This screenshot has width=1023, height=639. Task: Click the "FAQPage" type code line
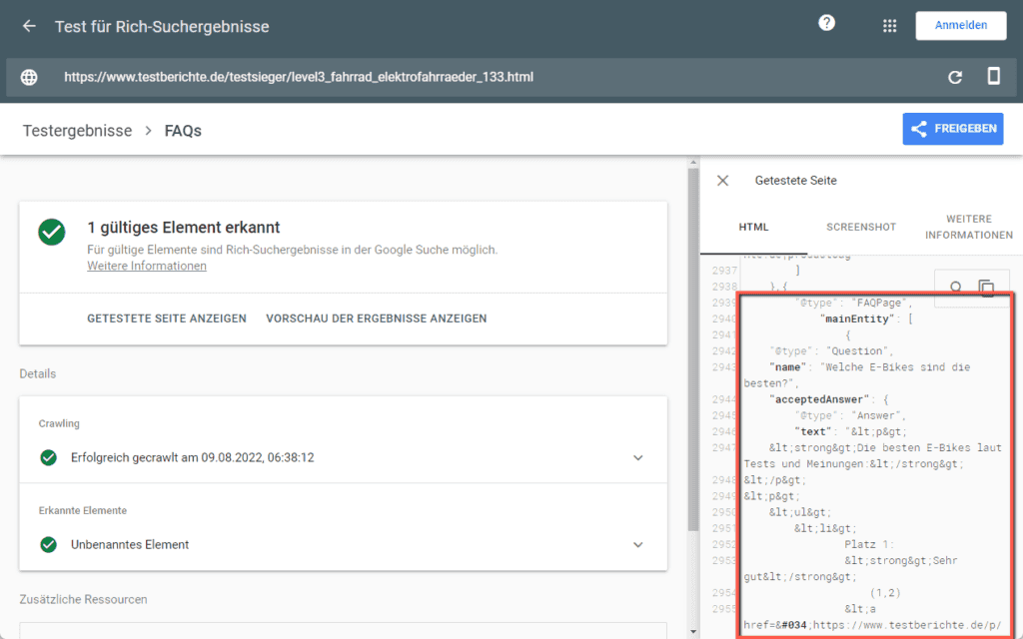coord(853,303)
